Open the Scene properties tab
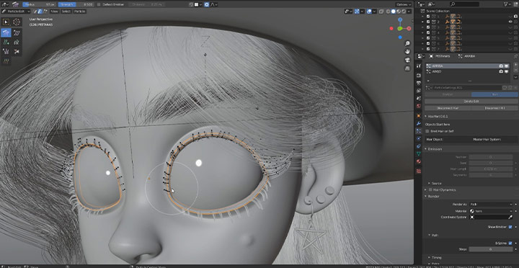The height and width of the screenshot is (268, 519). (x=419, y=98)
